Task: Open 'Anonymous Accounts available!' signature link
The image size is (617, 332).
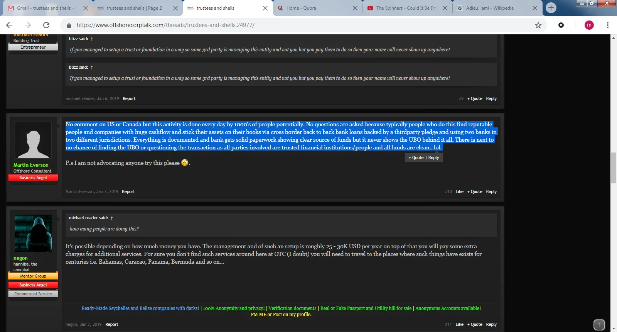Action: [448, 308]
